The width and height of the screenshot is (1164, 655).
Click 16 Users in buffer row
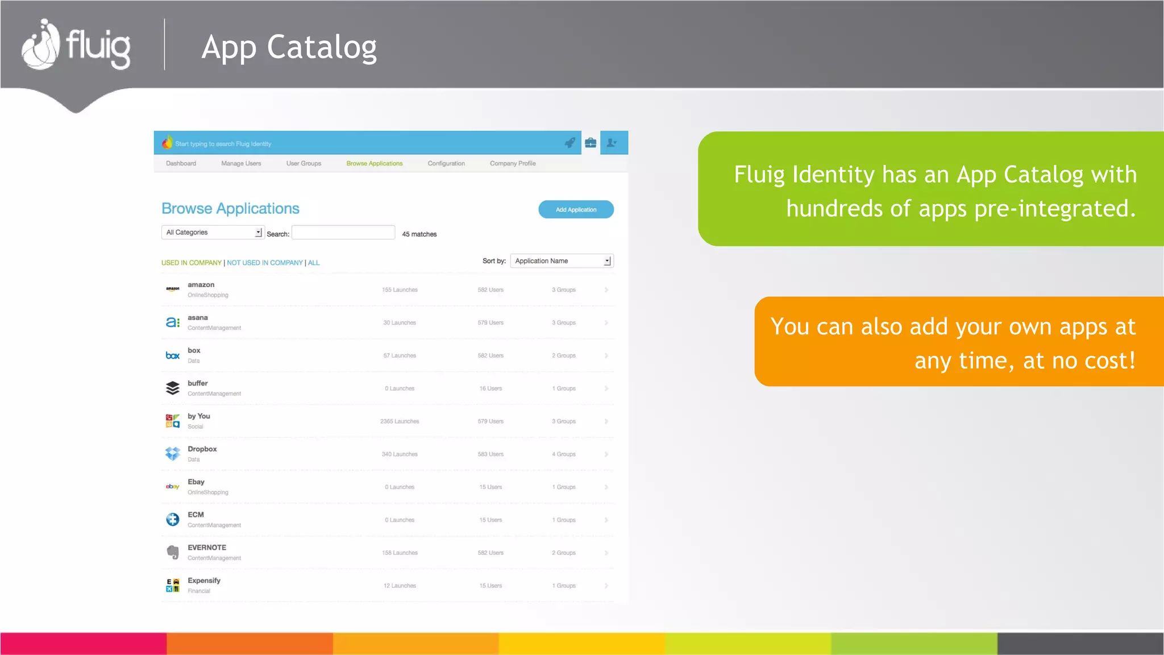pyautogui.click(x=490, y=389)
